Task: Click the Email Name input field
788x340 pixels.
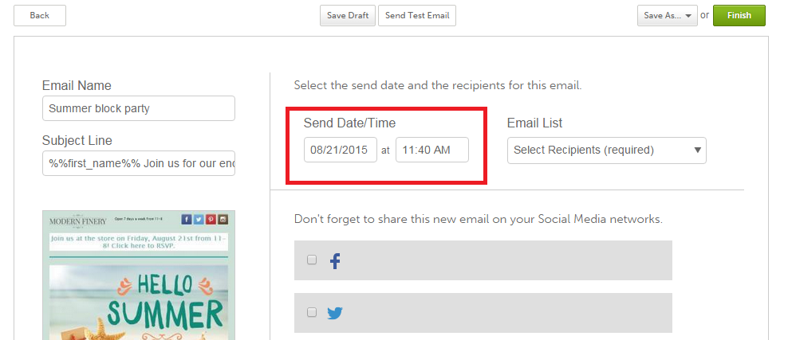Action: pyautogui.click(x=138, y=108)
